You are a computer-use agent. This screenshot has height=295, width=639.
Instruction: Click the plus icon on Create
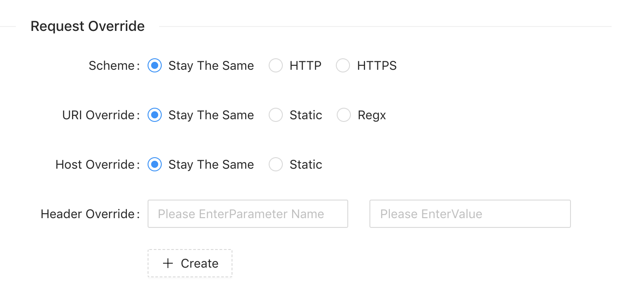(x=167, y=264)
